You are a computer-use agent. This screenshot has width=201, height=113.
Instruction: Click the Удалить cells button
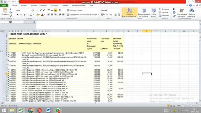[164, 13]
